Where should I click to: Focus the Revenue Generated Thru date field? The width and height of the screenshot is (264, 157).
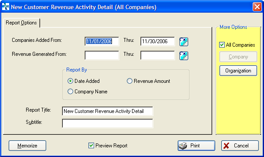pyautogui.click(x=158, y=55)
